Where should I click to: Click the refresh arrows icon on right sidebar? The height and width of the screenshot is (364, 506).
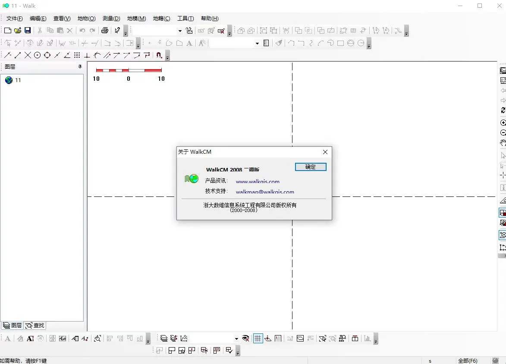click(503, 110)
